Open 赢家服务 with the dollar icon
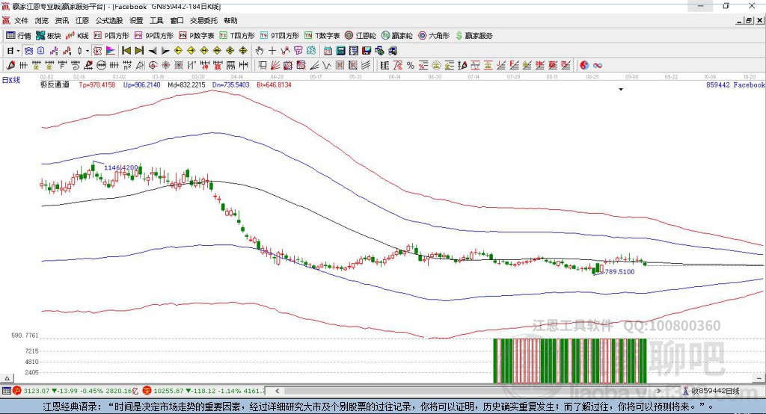The image size is (766, 414). tap(474, 36)
